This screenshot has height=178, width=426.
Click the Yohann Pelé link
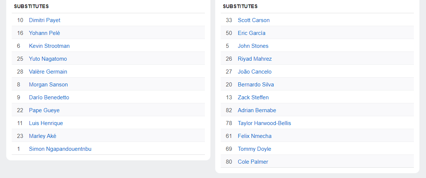[44, 33]
